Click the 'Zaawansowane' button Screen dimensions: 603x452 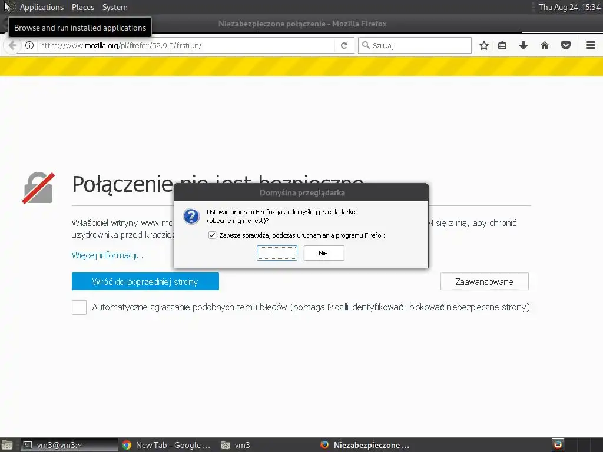coord(484,282)
